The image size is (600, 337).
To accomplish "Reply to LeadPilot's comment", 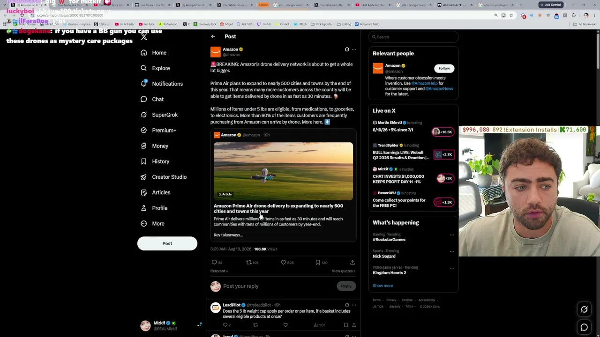I will coord(225,325).
